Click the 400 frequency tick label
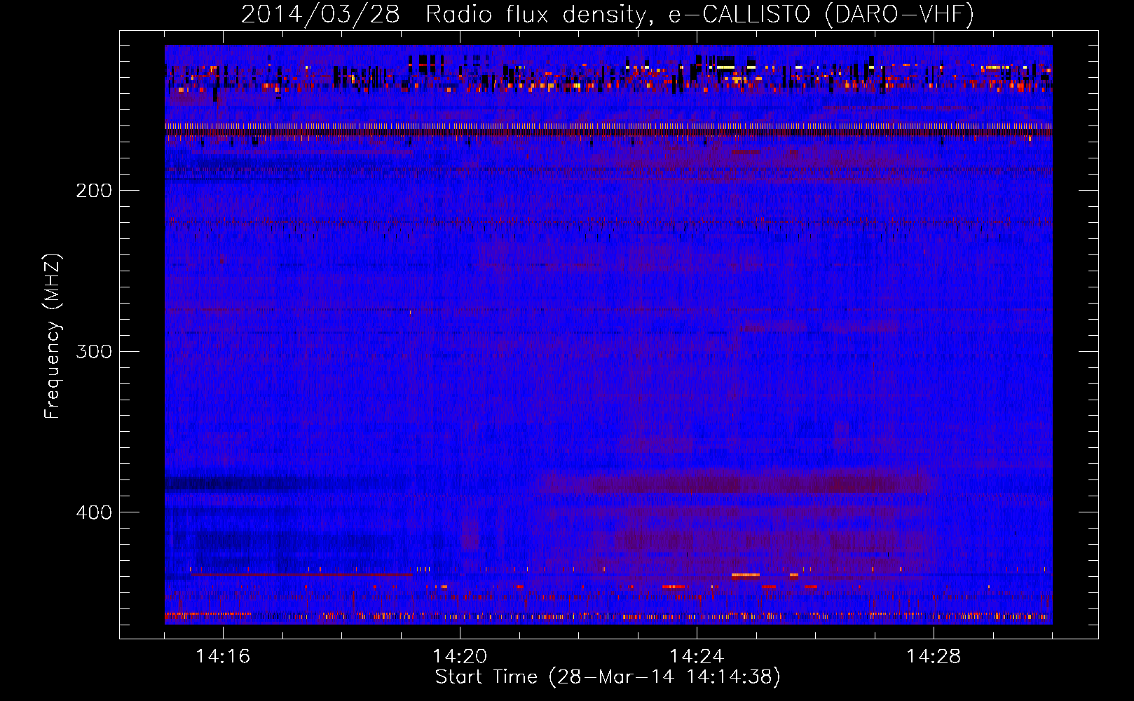The height and width of the screenshot is (701, 1134). (x=94, y=512)
